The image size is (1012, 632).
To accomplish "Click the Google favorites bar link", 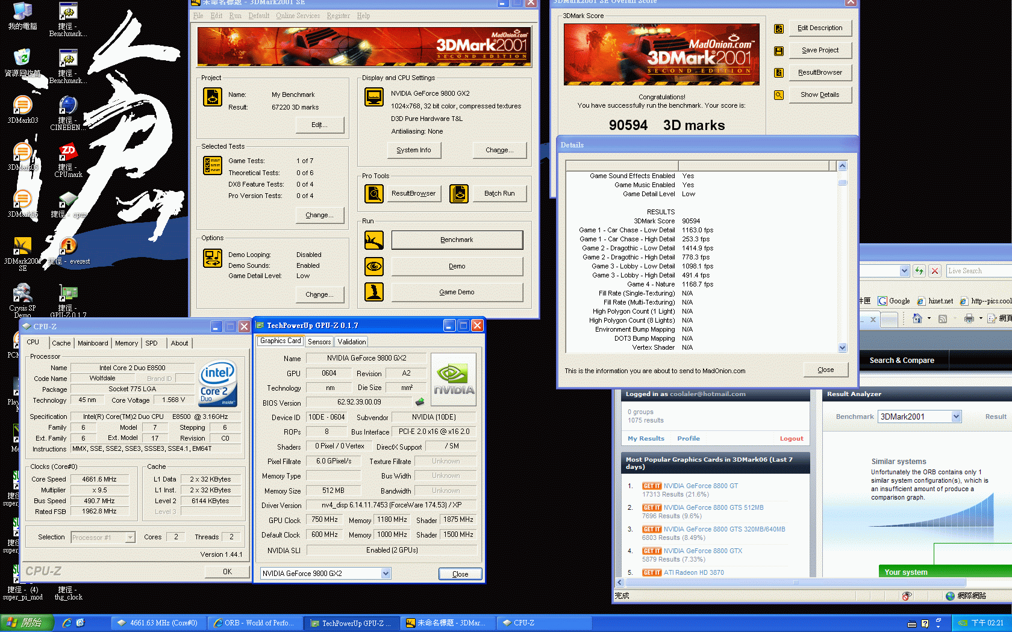I will click(x=894, y=301).
